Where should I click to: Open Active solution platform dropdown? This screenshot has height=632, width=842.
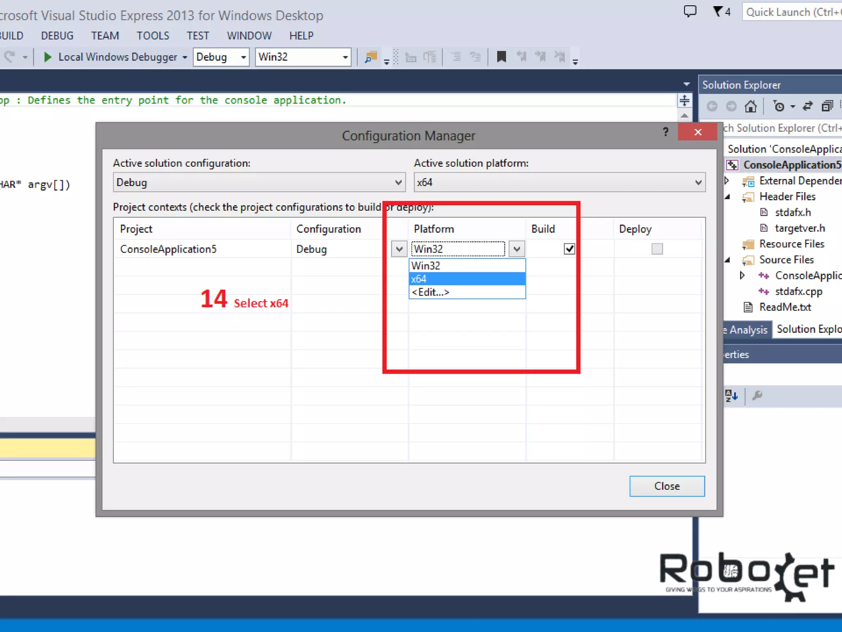point(559,182)
